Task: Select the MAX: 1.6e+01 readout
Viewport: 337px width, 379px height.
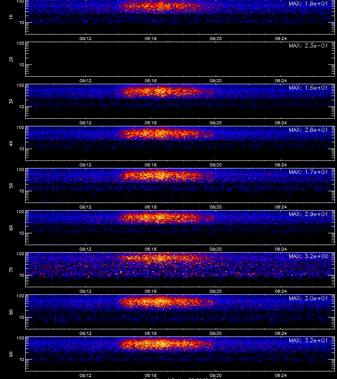Action: click(308, 88)
